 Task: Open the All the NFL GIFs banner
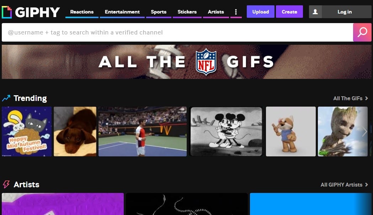click(x=186, y=62)
